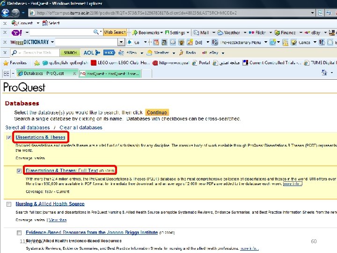Viewport: 337px width, 253px height.
Task: Click the orange Continue button
Action: pos(157,112)
